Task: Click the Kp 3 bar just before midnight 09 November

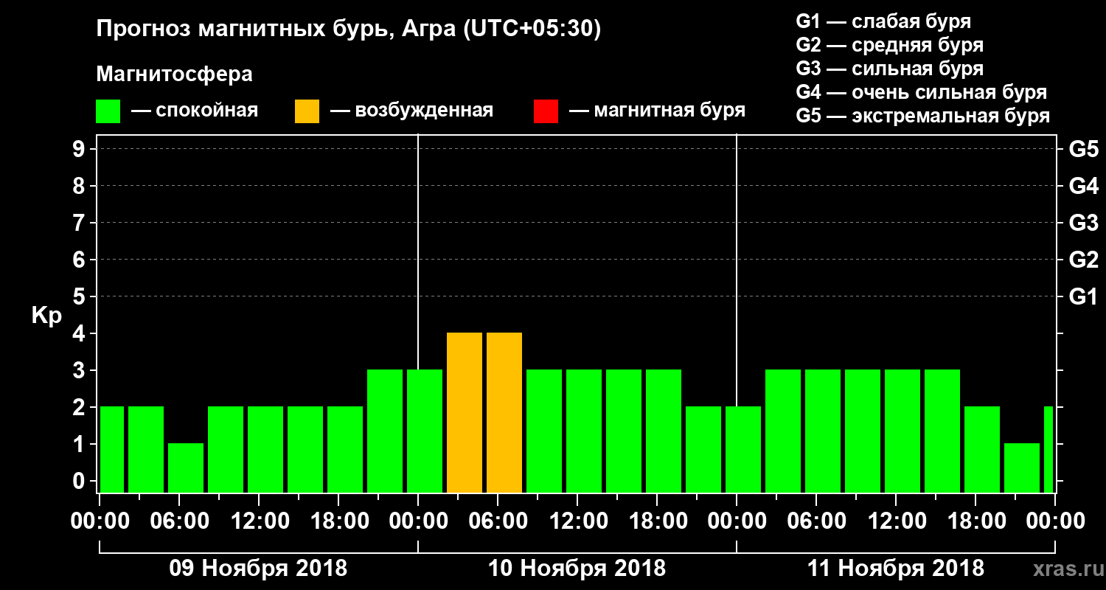Action: pos(385,431)
